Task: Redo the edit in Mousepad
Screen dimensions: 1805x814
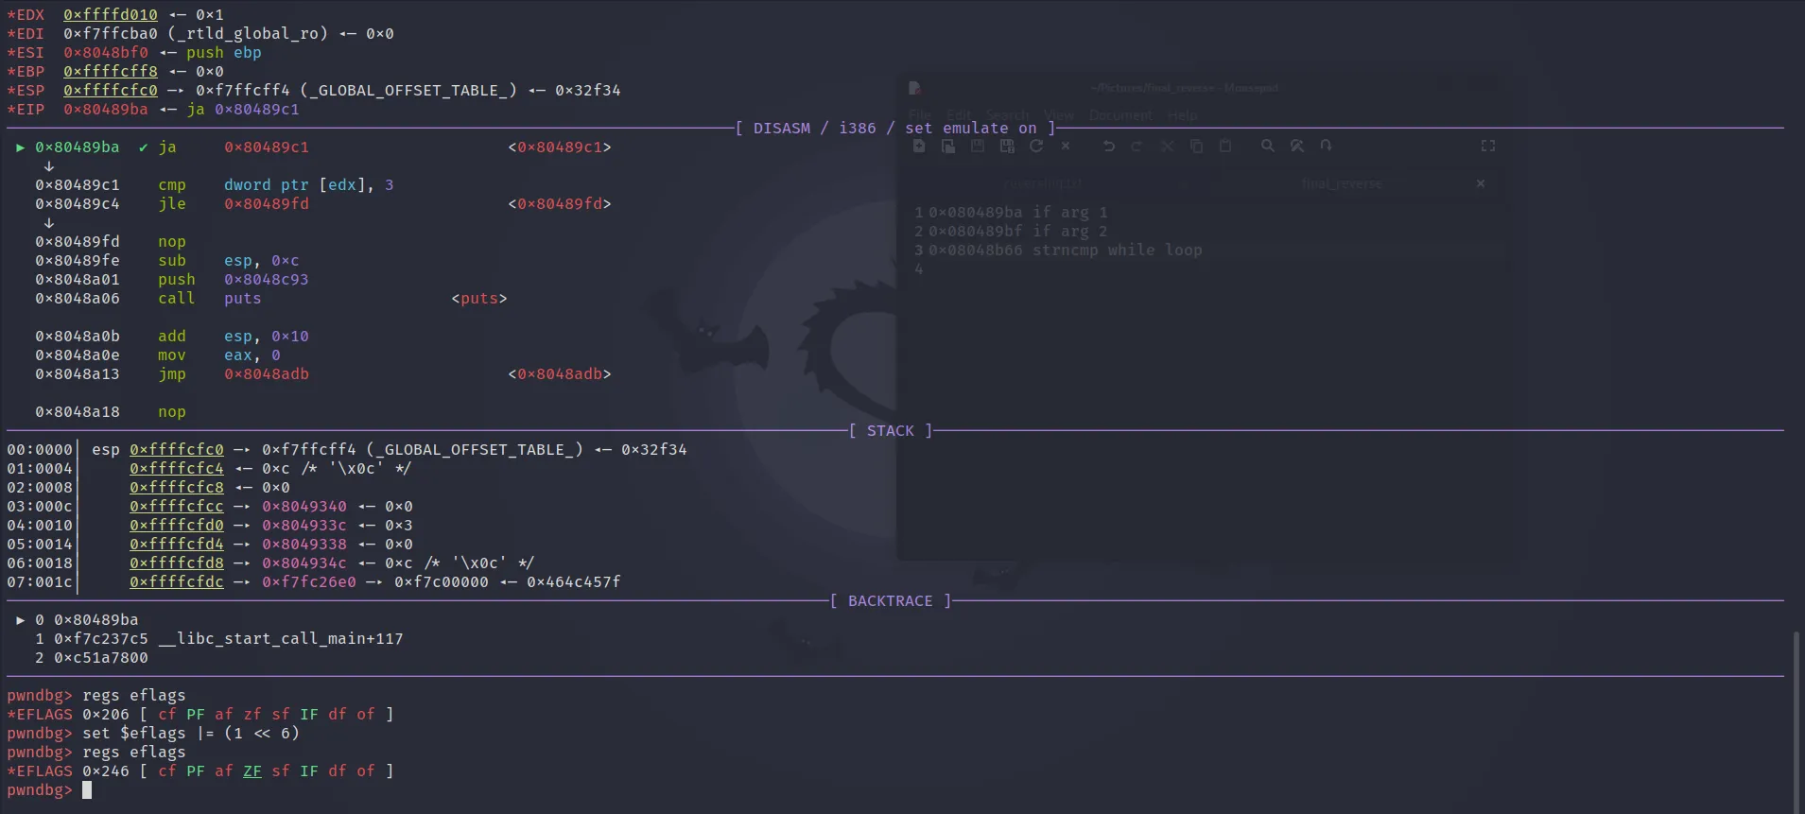Action: (x=1137, y=146)
